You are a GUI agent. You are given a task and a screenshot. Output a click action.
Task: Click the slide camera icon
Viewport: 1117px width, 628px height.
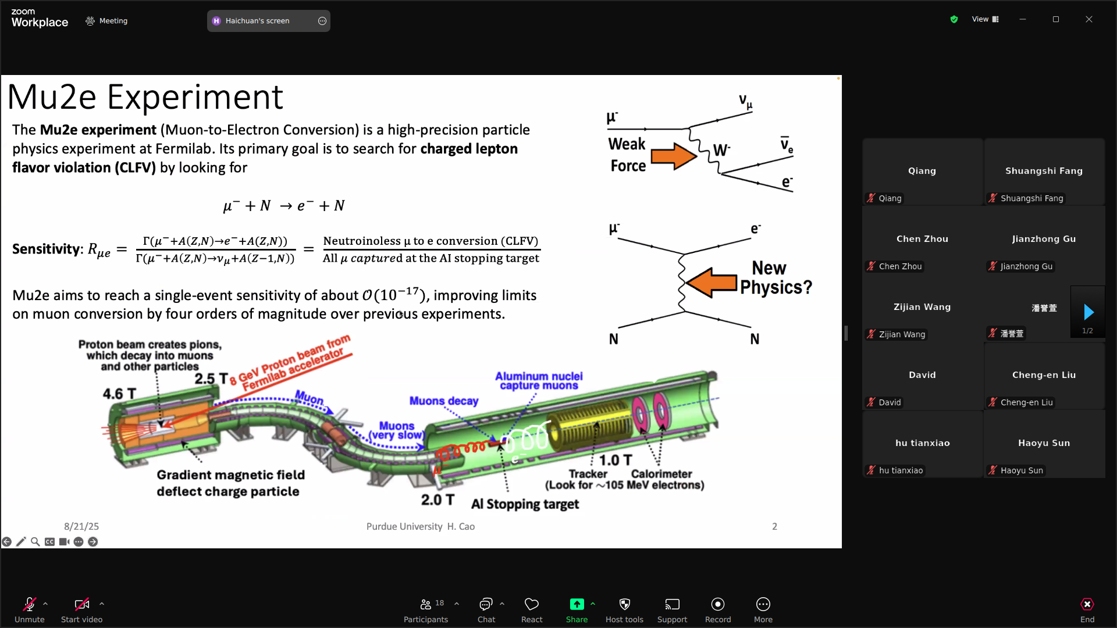(x=64, y=542)
